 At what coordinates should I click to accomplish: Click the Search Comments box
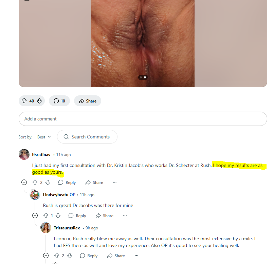[87, 137]
